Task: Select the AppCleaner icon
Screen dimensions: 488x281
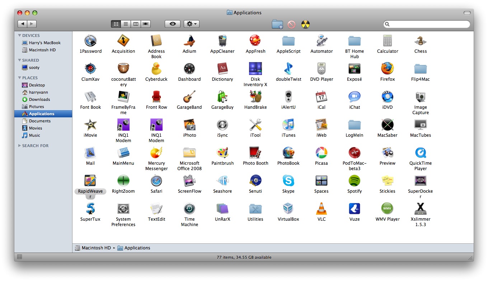Action: coord(222,41)
